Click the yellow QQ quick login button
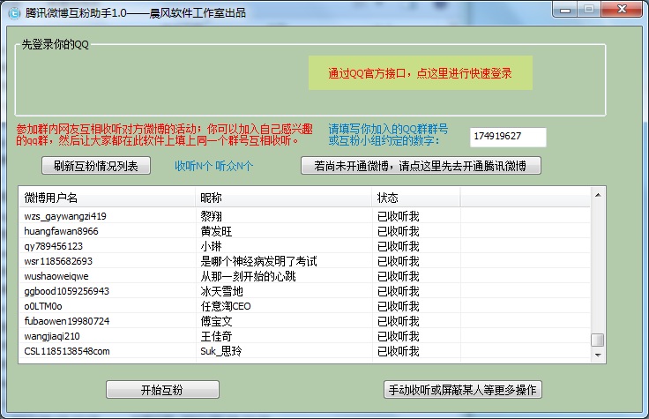649x419 pixels. click(x=420, y=73)
